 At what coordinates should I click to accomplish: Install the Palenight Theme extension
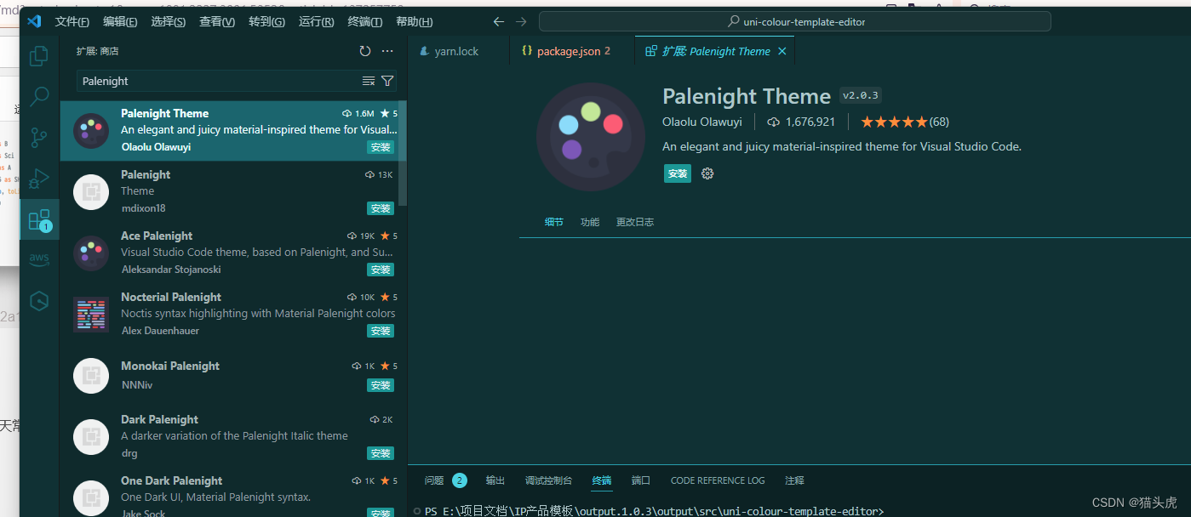[677, 173]
